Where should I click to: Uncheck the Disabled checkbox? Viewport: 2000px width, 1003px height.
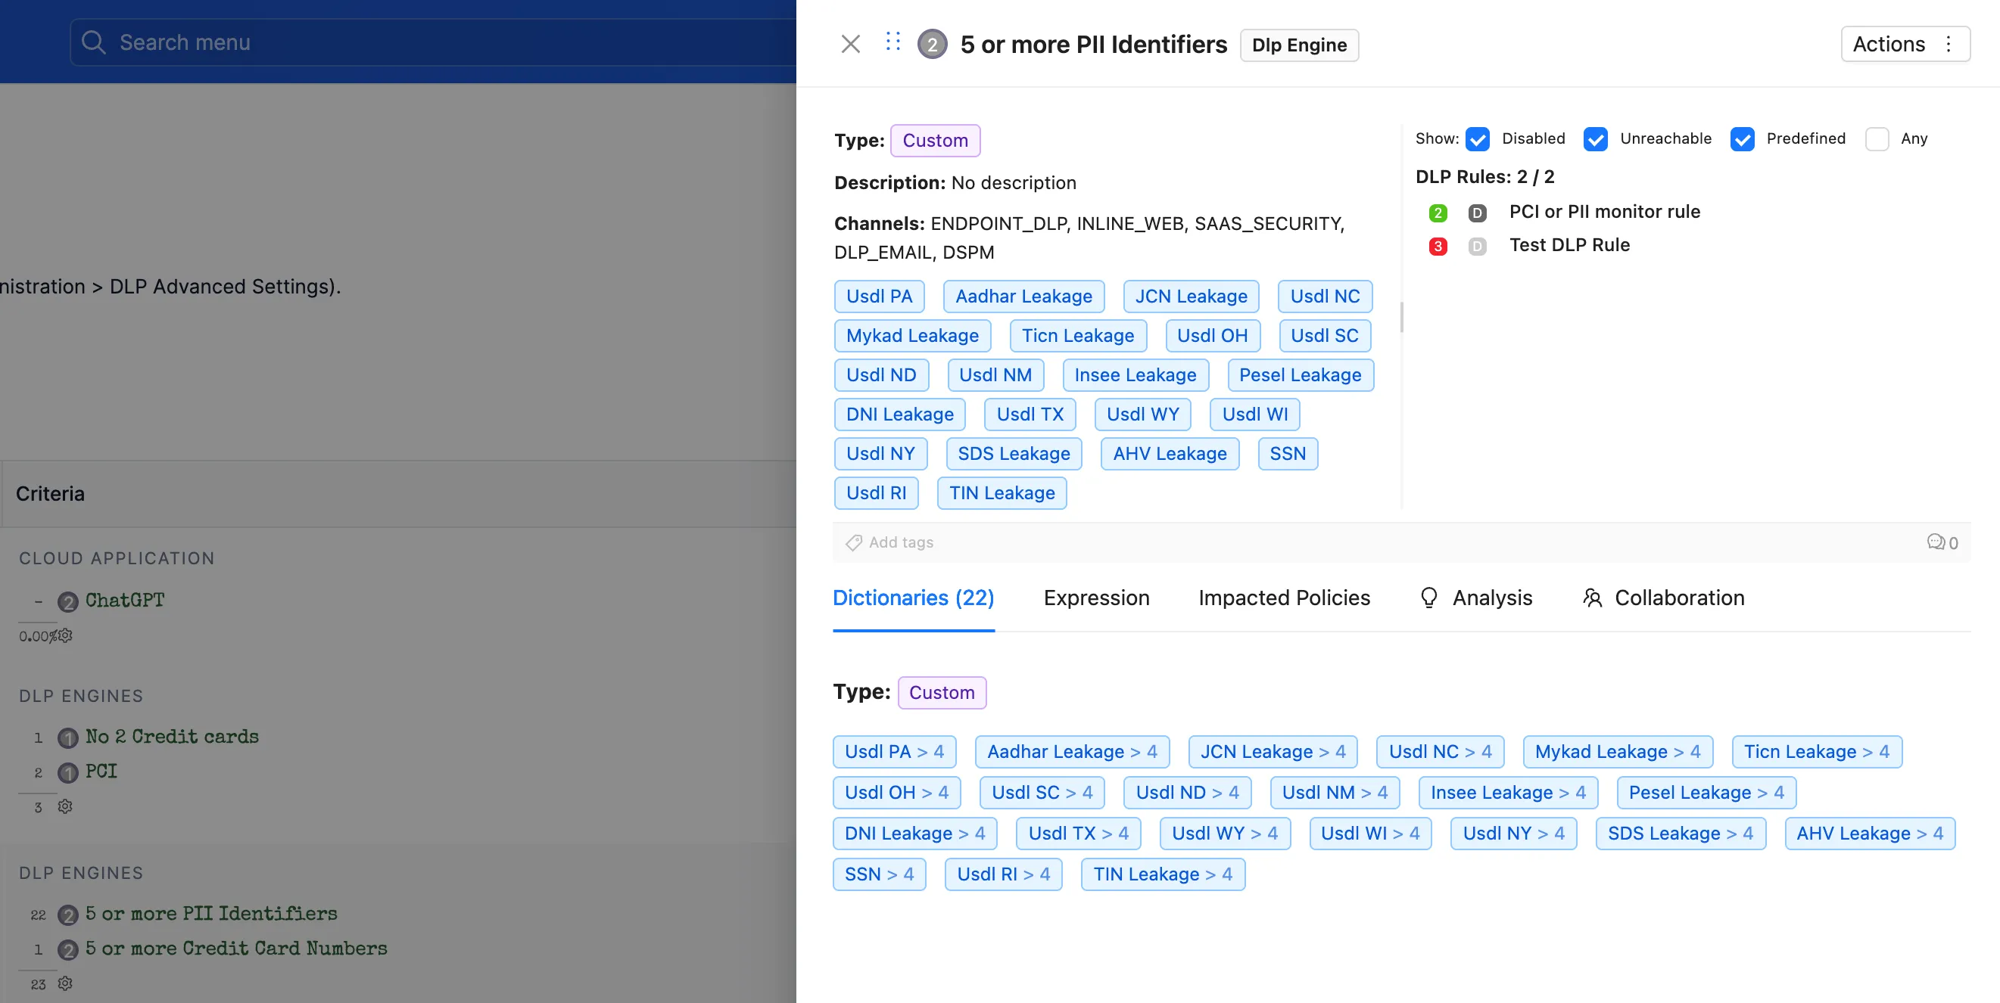(1477, 139)
